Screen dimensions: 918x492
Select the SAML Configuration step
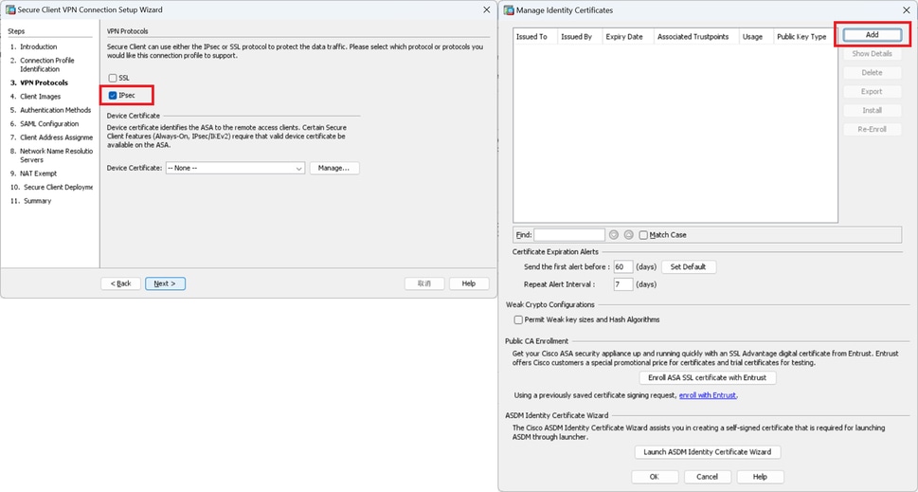click(x=49, y=124)
